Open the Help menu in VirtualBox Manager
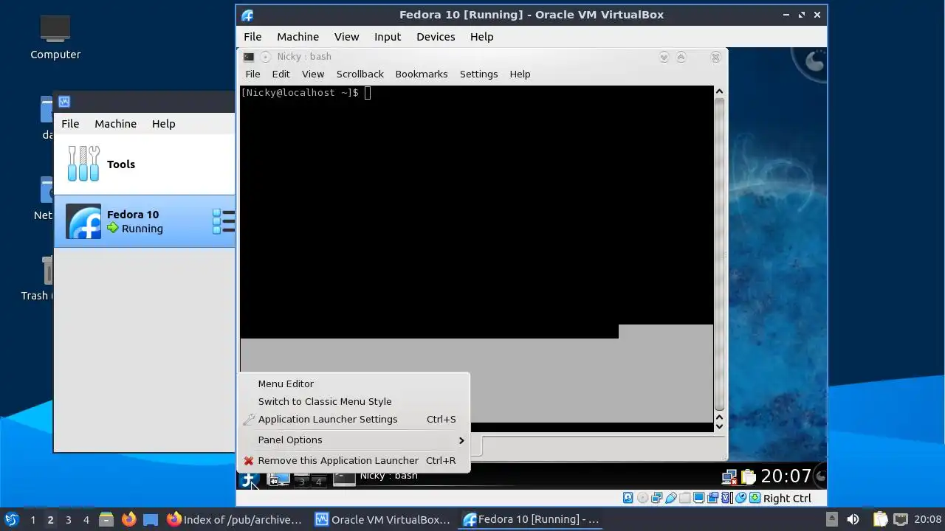The width and height of the screenshot is (945, 531). [163, 124]
